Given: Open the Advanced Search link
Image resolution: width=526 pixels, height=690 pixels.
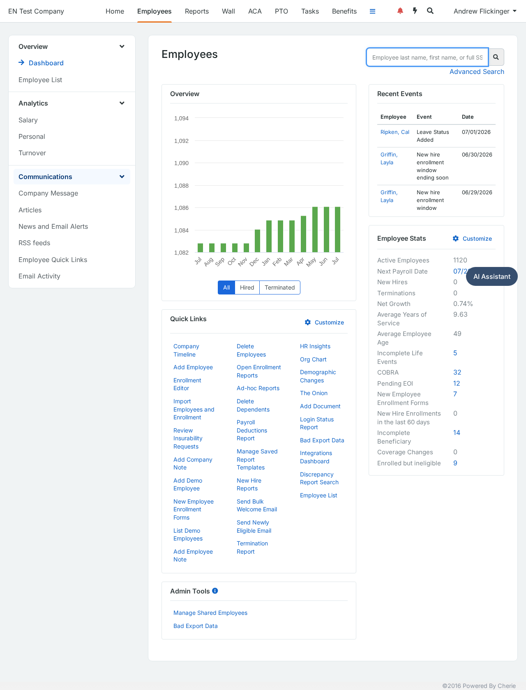Looking at the screenshot, I should (x=477, y=71).
